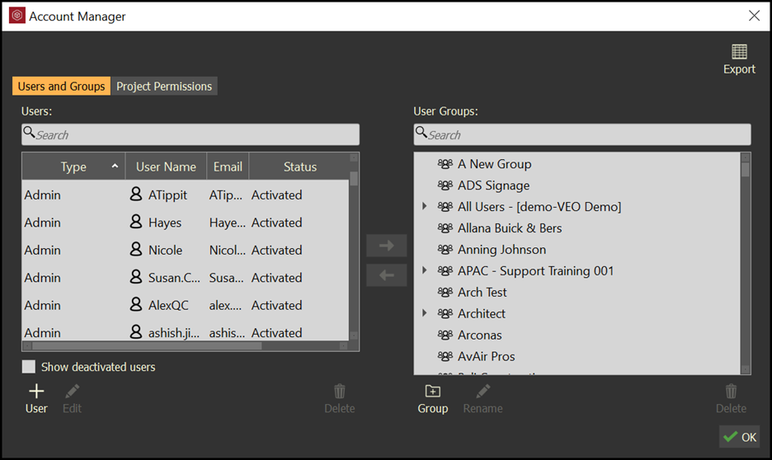Add a new user with plus icon

tap(36, 392)
